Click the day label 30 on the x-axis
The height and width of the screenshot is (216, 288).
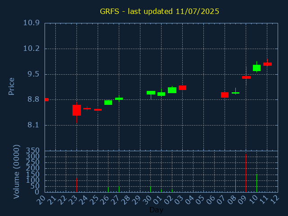(x=147, y=200)
